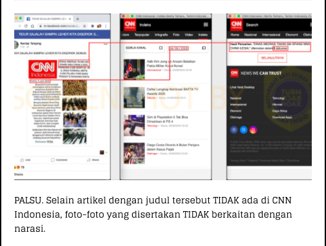This screenshot has height=246, width=326.
Task: Open the date picker field on Indeks page
Action: pos(188,48)
